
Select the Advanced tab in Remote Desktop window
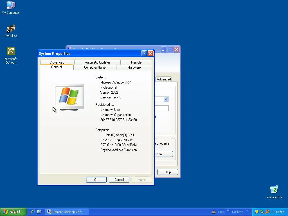(x=164, y=79)
